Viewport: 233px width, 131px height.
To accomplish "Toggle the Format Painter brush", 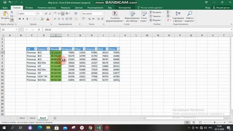I will click(x=12, y=20).
